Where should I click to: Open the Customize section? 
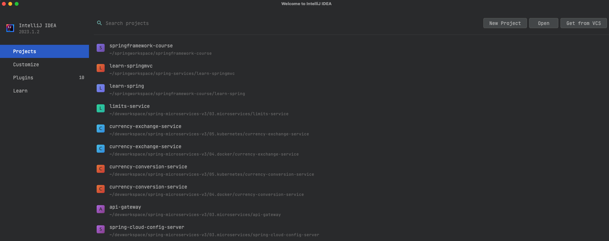point(44,64)
